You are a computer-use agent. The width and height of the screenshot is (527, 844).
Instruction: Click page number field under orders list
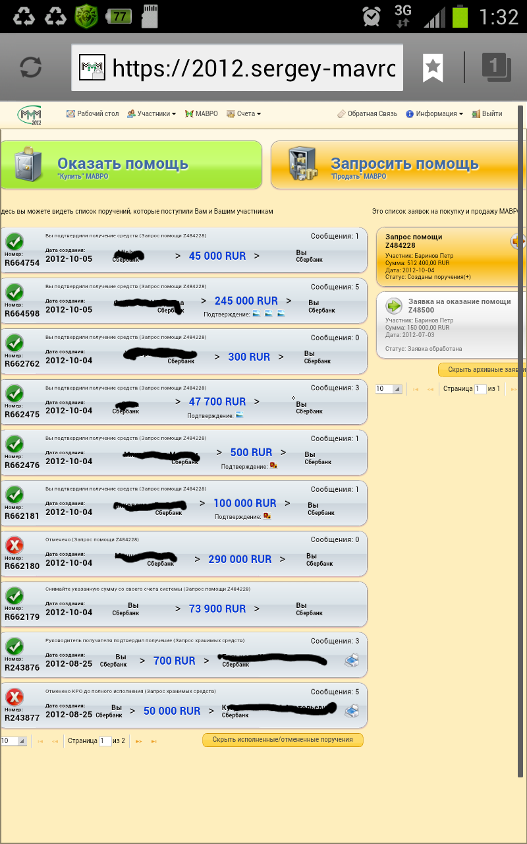point(105,740)
